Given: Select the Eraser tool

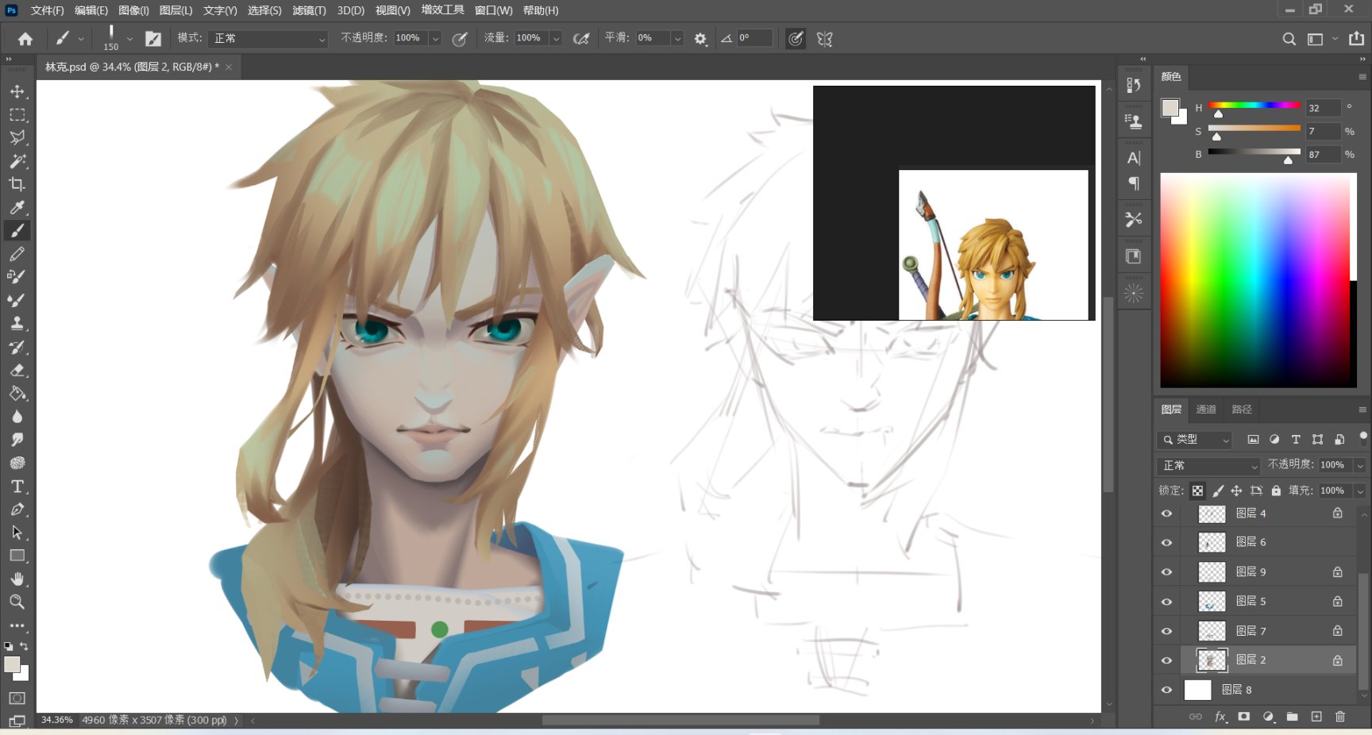Looking at the screenshot, I should point(17,370).
